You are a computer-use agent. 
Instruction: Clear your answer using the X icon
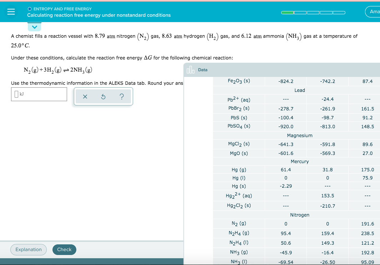click(85, 97)
